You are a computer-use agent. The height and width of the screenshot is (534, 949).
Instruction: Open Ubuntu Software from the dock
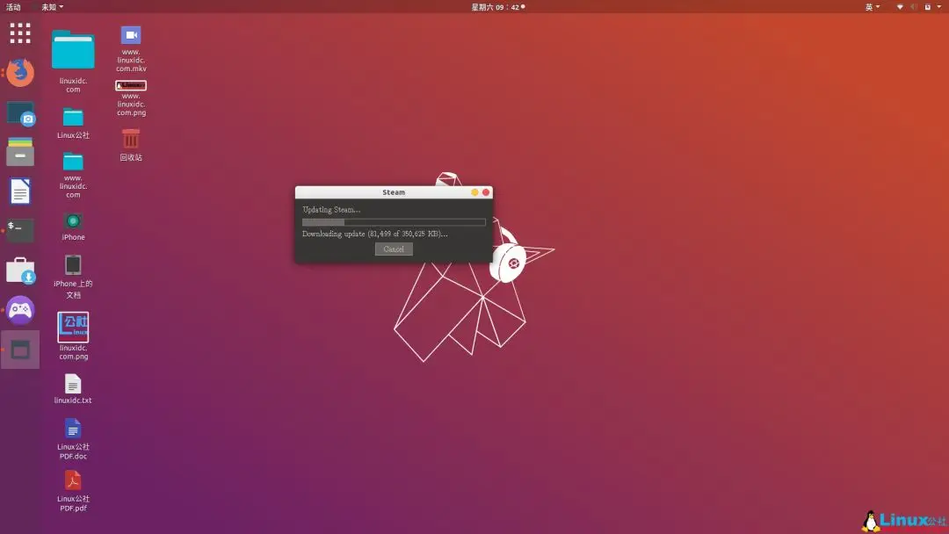tap(20, 271)
